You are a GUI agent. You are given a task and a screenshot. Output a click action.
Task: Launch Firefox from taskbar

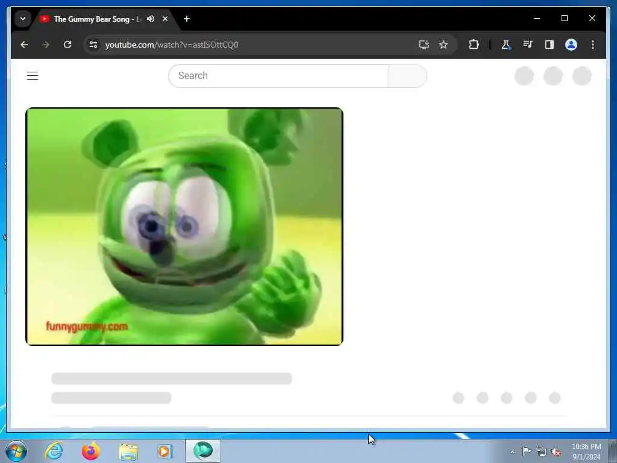[90, 451]
